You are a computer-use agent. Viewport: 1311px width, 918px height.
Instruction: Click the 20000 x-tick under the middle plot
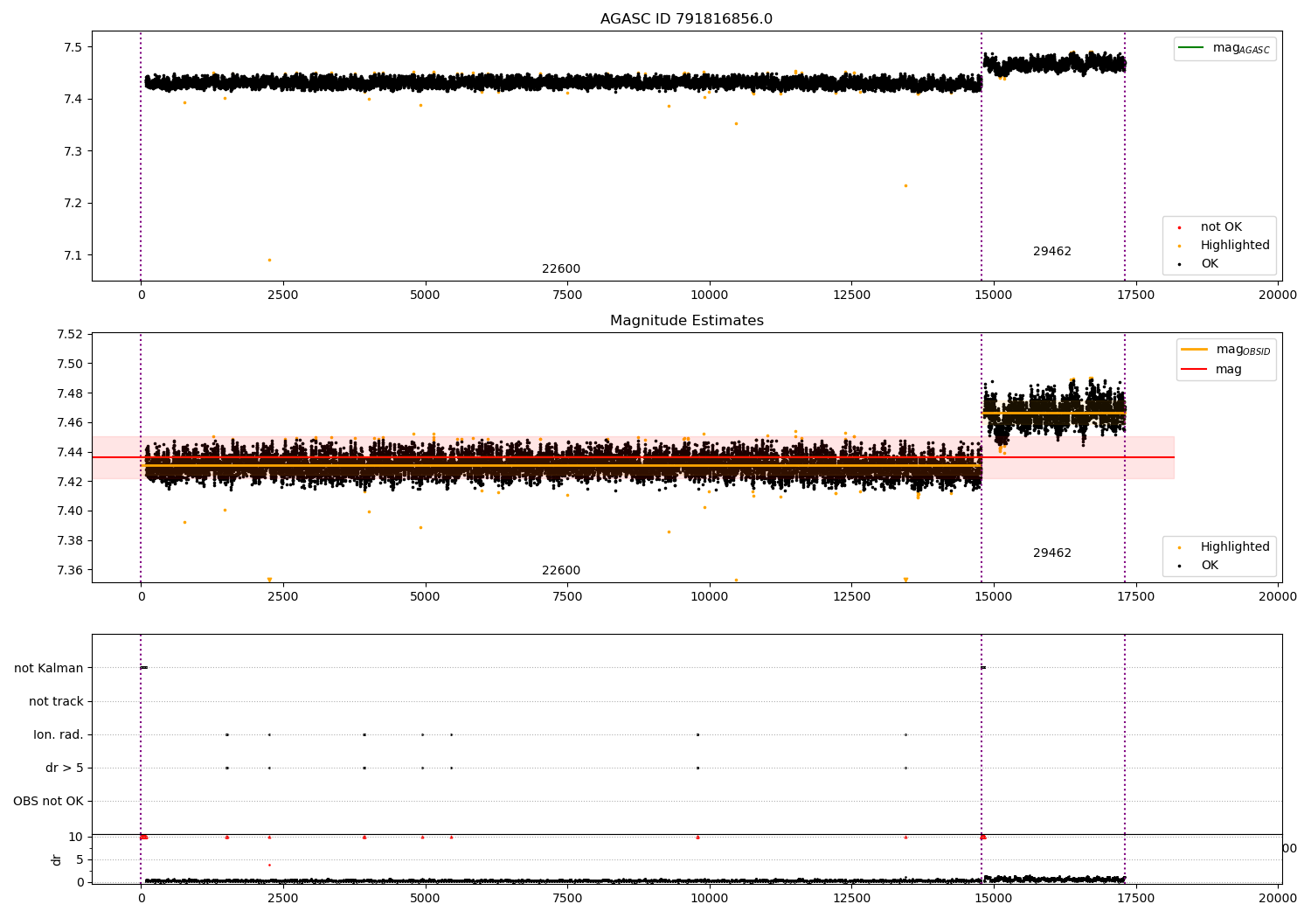[x=1278, y=597]
